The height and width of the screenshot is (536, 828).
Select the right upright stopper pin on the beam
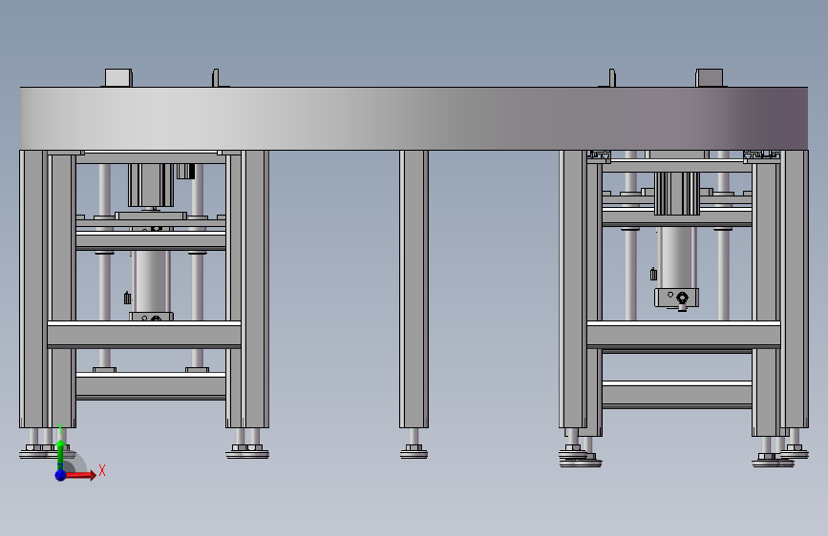point(612,78)
